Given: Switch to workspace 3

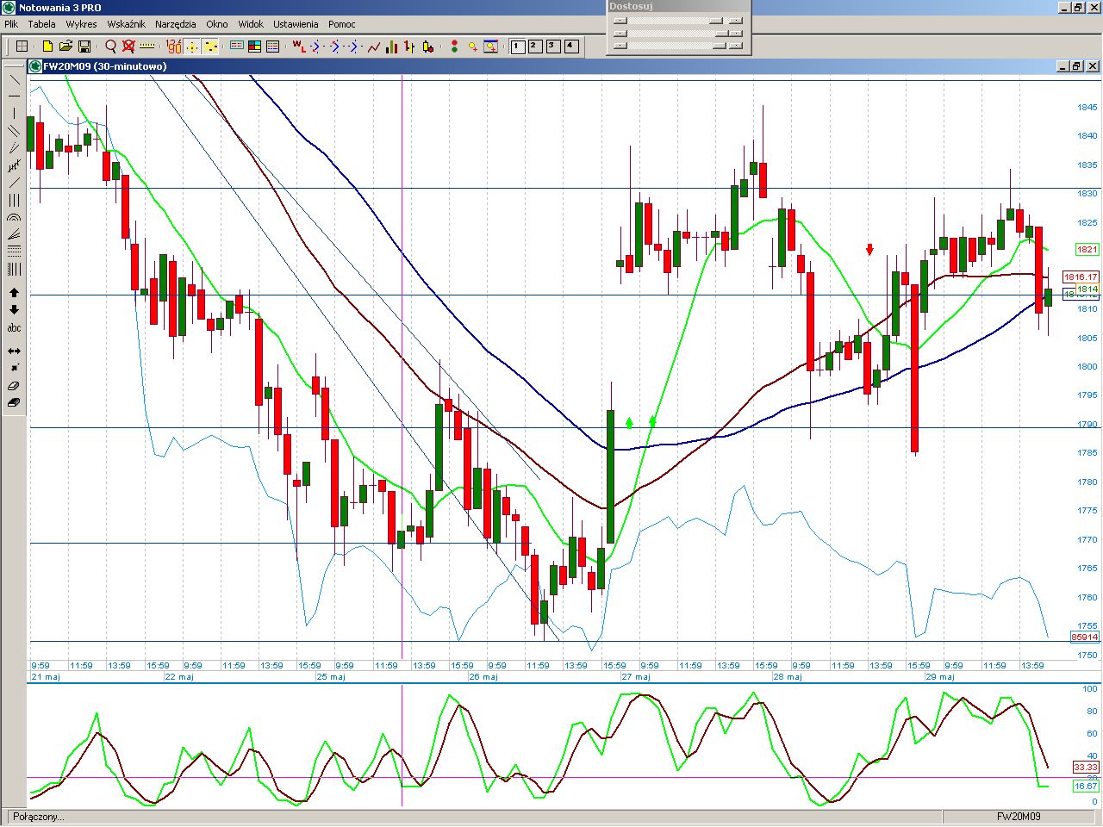Looking at the screenshot, I should 553,47.
